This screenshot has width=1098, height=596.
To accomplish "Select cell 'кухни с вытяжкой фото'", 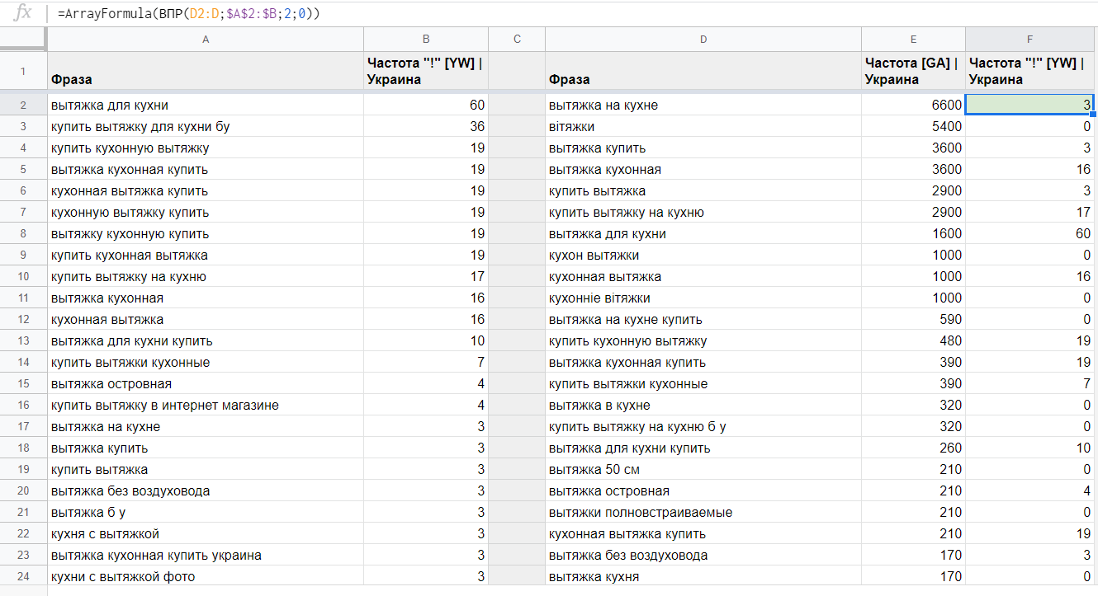I will click(206, 577).
